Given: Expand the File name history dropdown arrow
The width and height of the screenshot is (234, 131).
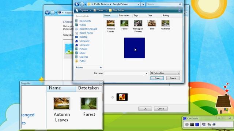Looking at the screenshot, I should pyautogui.click(x=146, y=73).
